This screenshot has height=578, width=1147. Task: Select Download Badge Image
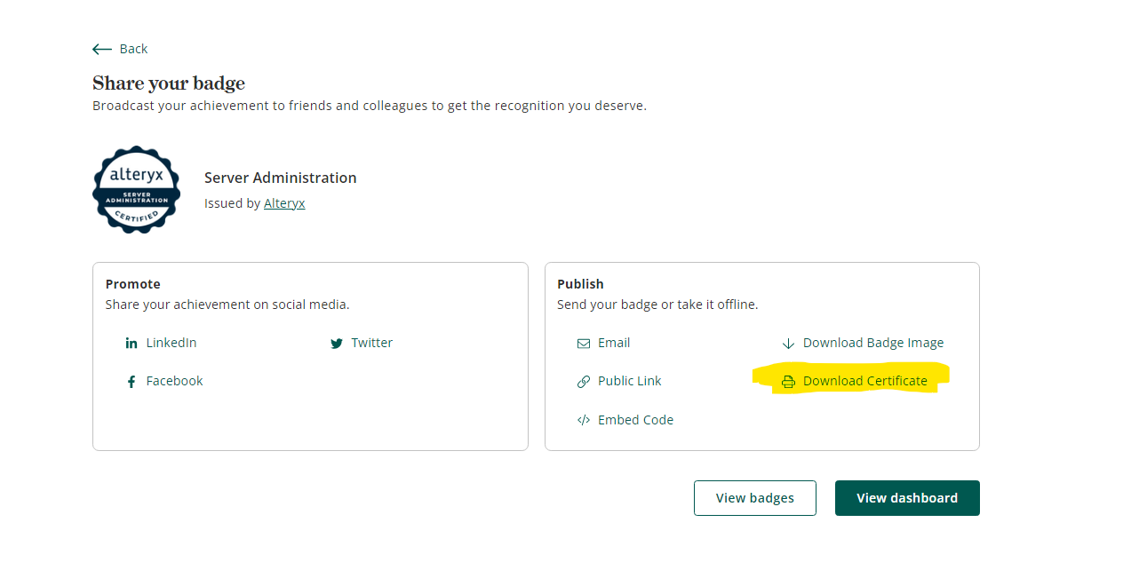click(873, 343)
